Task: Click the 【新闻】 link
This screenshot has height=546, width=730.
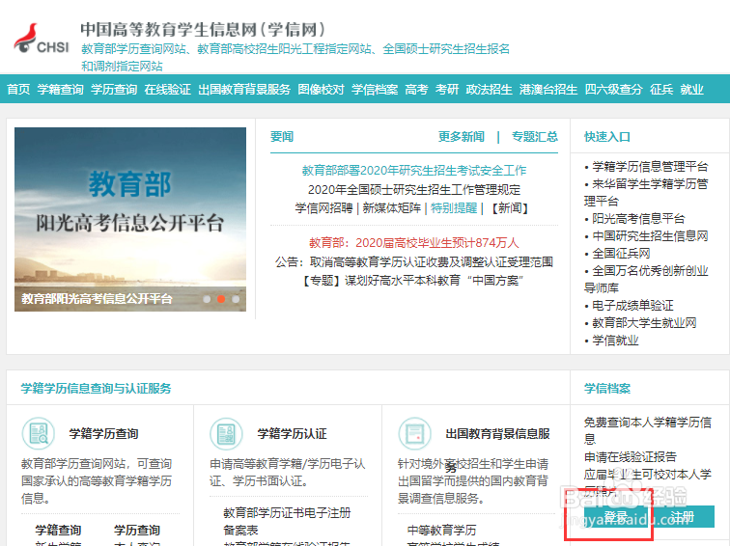Action: click(x=510, y=208)
